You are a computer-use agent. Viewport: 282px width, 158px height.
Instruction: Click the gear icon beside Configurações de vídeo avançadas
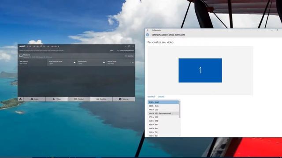148,35
